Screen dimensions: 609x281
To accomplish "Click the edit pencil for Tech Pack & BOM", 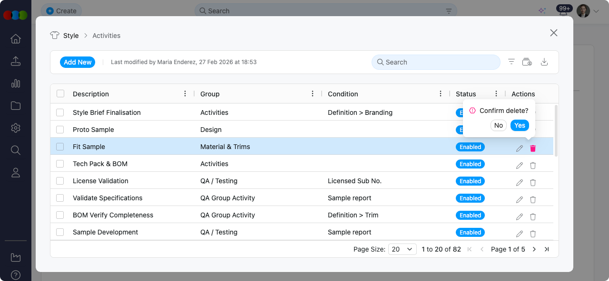I will [x=520, y=166].
